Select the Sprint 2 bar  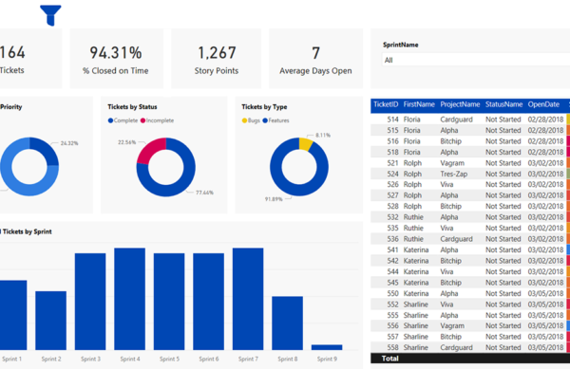coord(51,321)
